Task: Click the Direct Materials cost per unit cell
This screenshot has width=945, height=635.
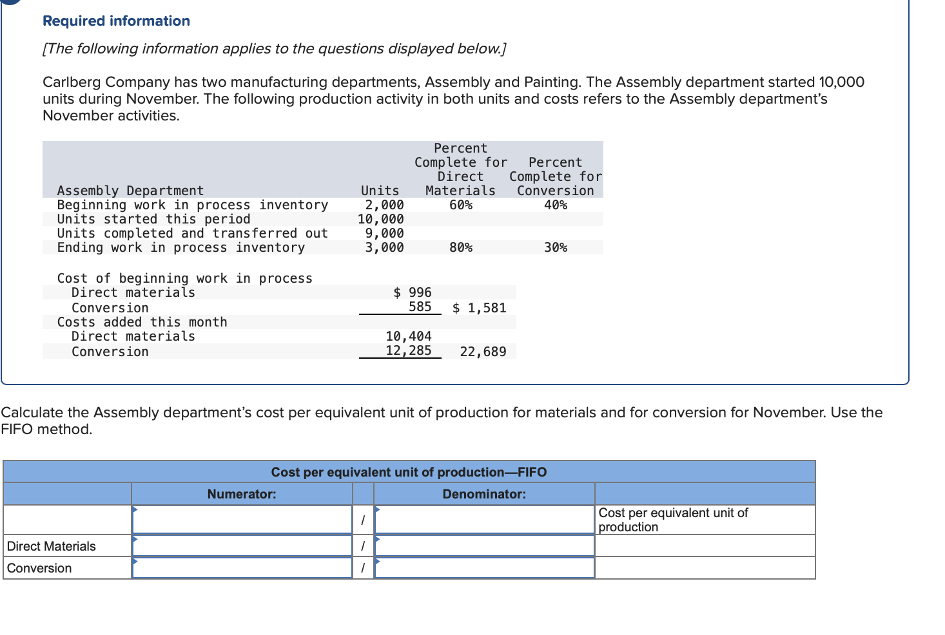Action: [705, 546]
